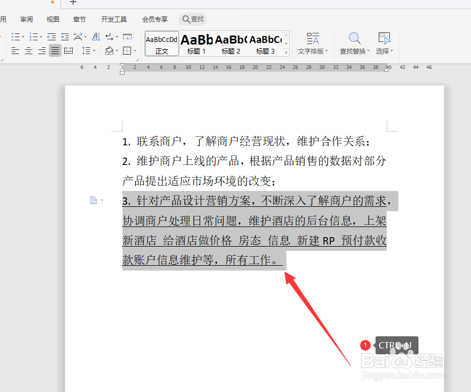This screenshot has width=471, height=392.
Task: Open the line spacing dropdown arrow
Action: tap(93, 50)
